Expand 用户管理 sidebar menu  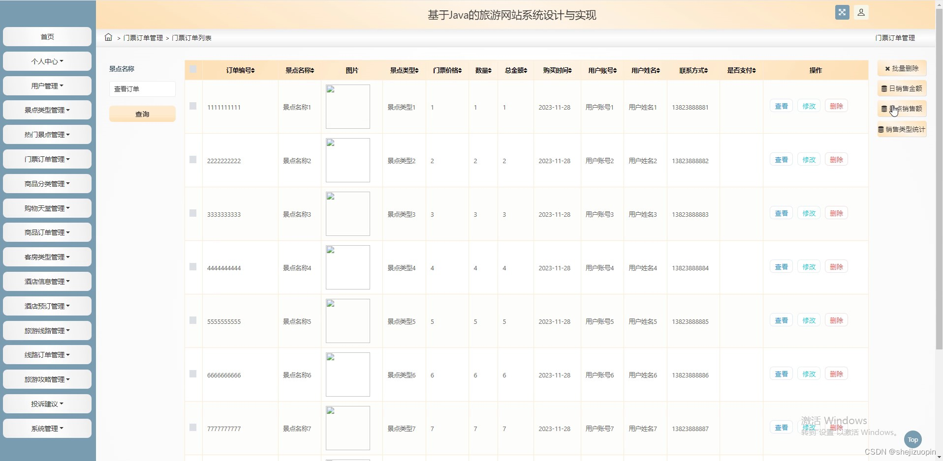(47, 86)
